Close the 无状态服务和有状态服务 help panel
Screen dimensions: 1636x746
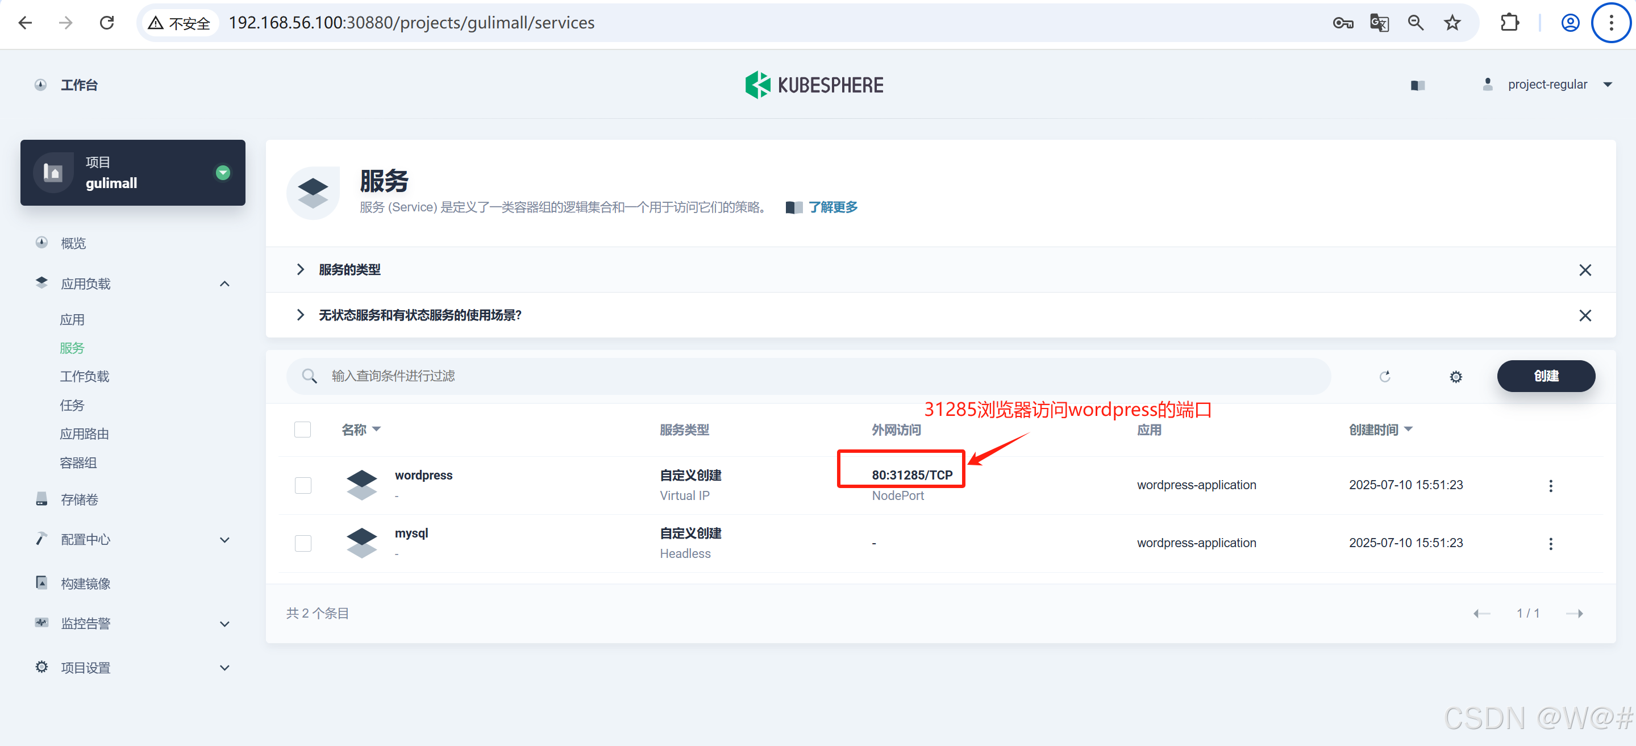[x=1585, y=316]
